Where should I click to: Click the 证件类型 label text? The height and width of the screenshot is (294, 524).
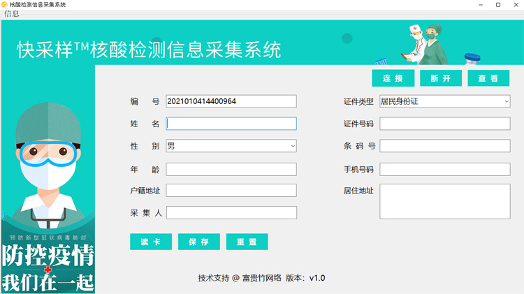358,101
